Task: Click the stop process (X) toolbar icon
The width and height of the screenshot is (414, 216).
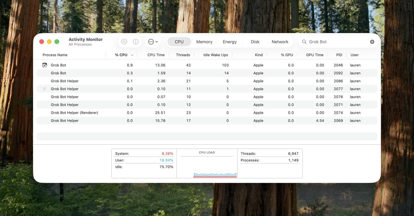Action: tap(124, 42)
